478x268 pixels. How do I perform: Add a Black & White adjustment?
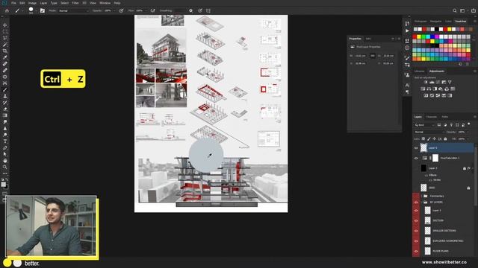click(x=435, y=89)
